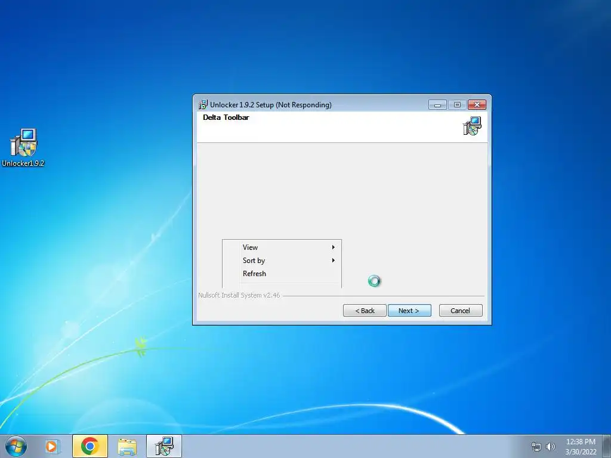Open the volume speaker tray icon
Viewport: 611px width, 458px height.
(x=550, y=447)
